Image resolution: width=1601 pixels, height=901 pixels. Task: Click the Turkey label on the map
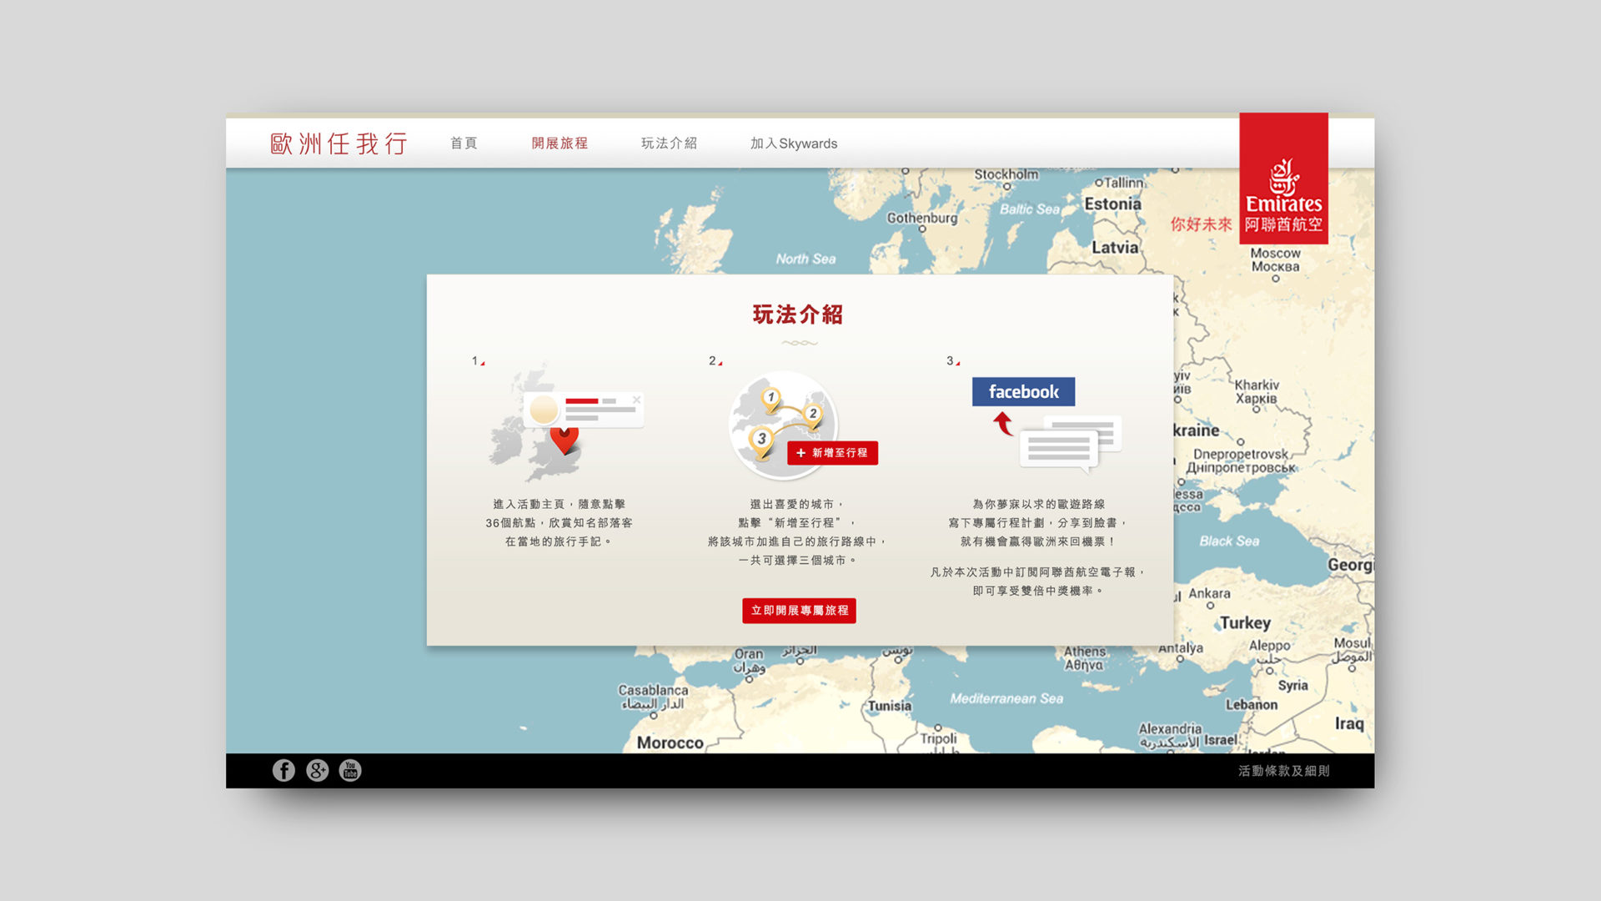pyautogui.click(x=1245, y=623)
